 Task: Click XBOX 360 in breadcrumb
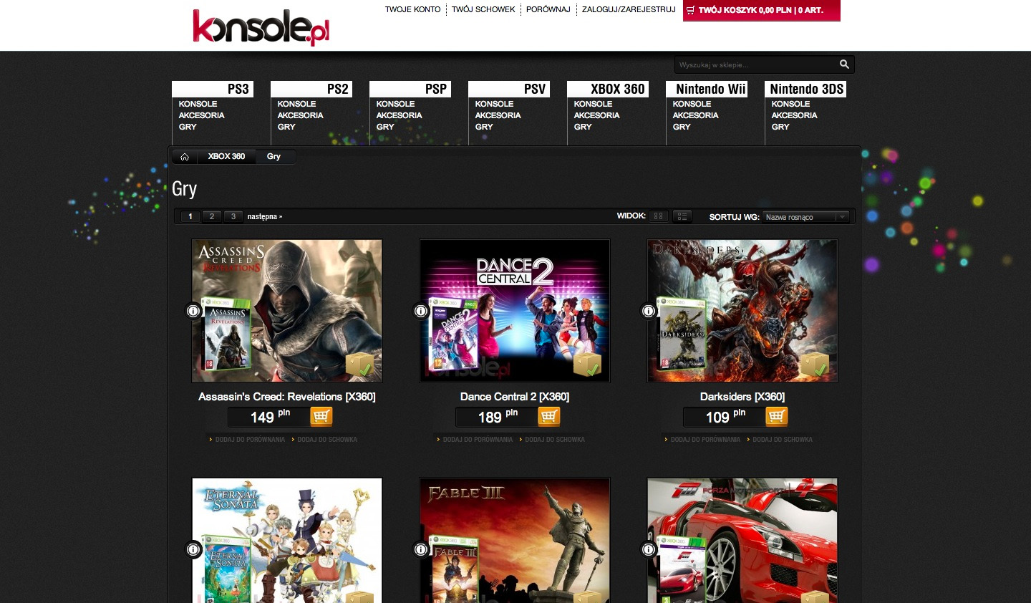[226, 156]
